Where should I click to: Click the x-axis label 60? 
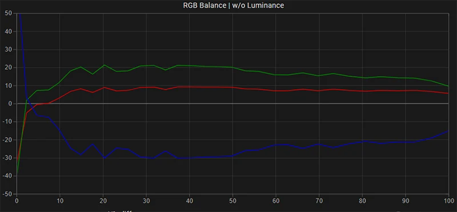coord(276,201)
